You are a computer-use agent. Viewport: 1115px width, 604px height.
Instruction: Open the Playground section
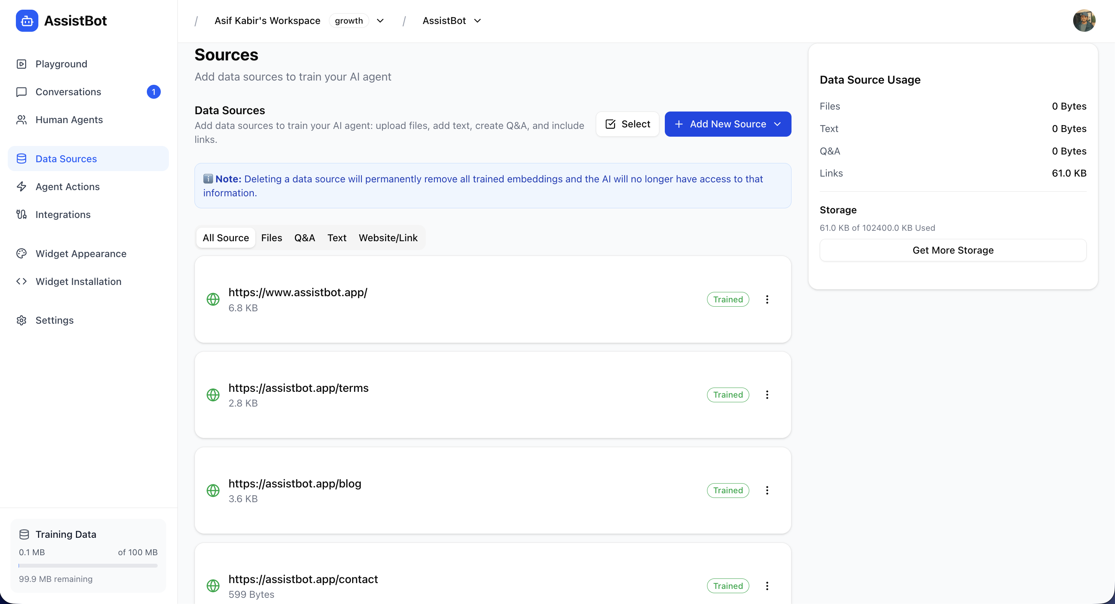tap(60, 63)
